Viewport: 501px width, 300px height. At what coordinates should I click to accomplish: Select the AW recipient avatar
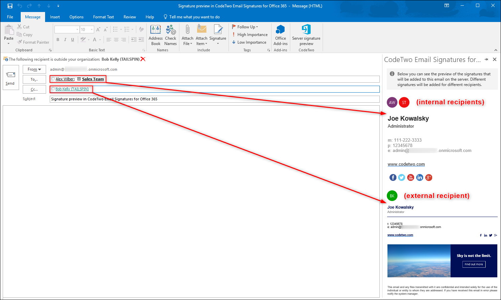[392, 102]
